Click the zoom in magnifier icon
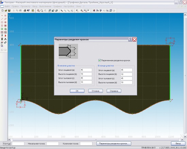 point(38,11)
